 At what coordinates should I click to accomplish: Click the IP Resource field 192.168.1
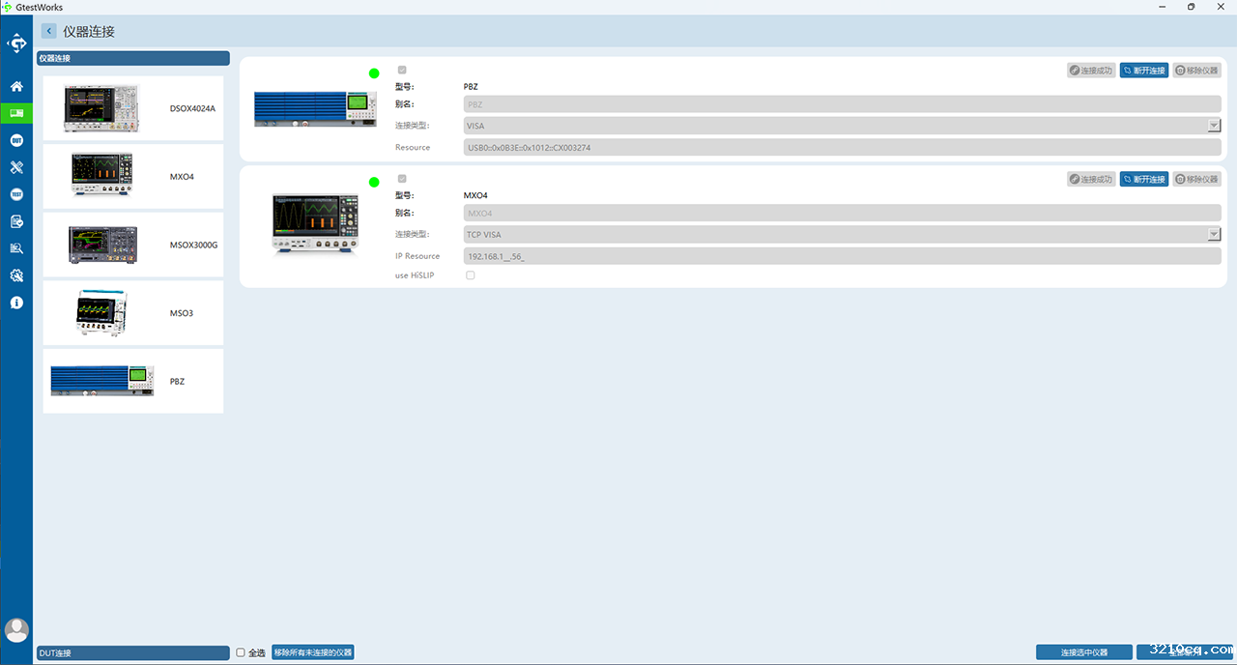(841, 256)
